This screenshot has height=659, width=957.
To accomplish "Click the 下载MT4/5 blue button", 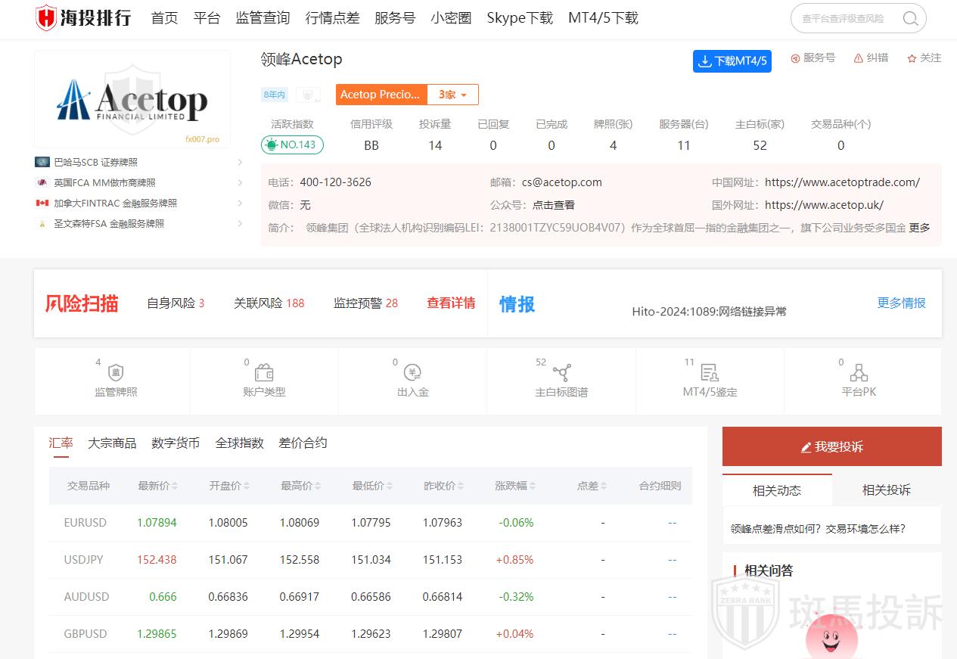I will [732, 61].
